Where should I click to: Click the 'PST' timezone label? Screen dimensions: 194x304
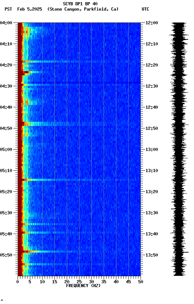[8, 9]
